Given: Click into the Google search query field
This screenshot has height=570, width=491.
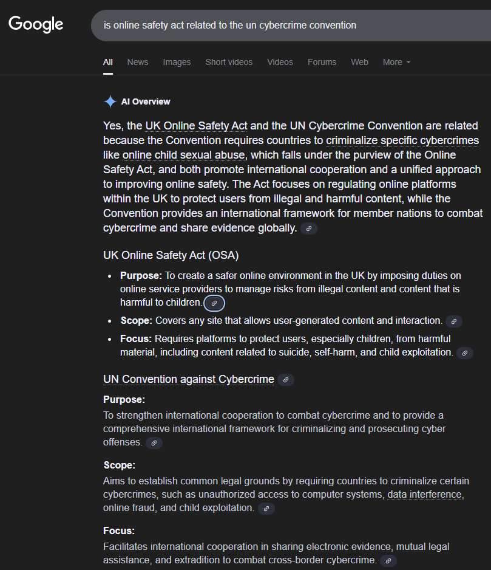Looking at the screenshot, I should [291, 26].
